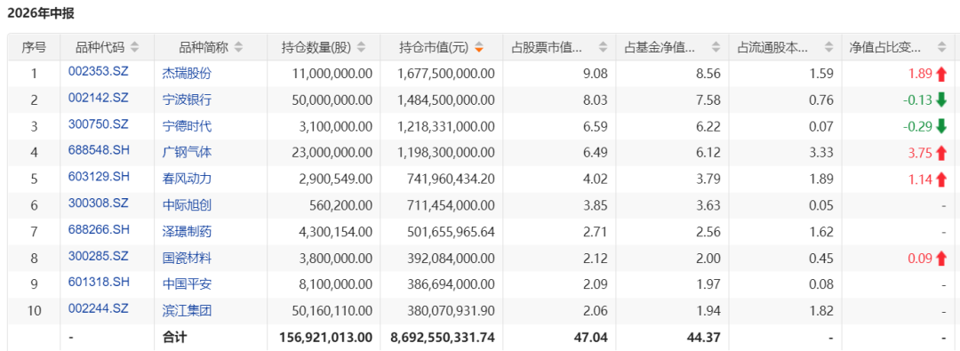Viewport: 960px width, 351px height.
Task: Open stock code 688266.SH
Action: point(99,229)
